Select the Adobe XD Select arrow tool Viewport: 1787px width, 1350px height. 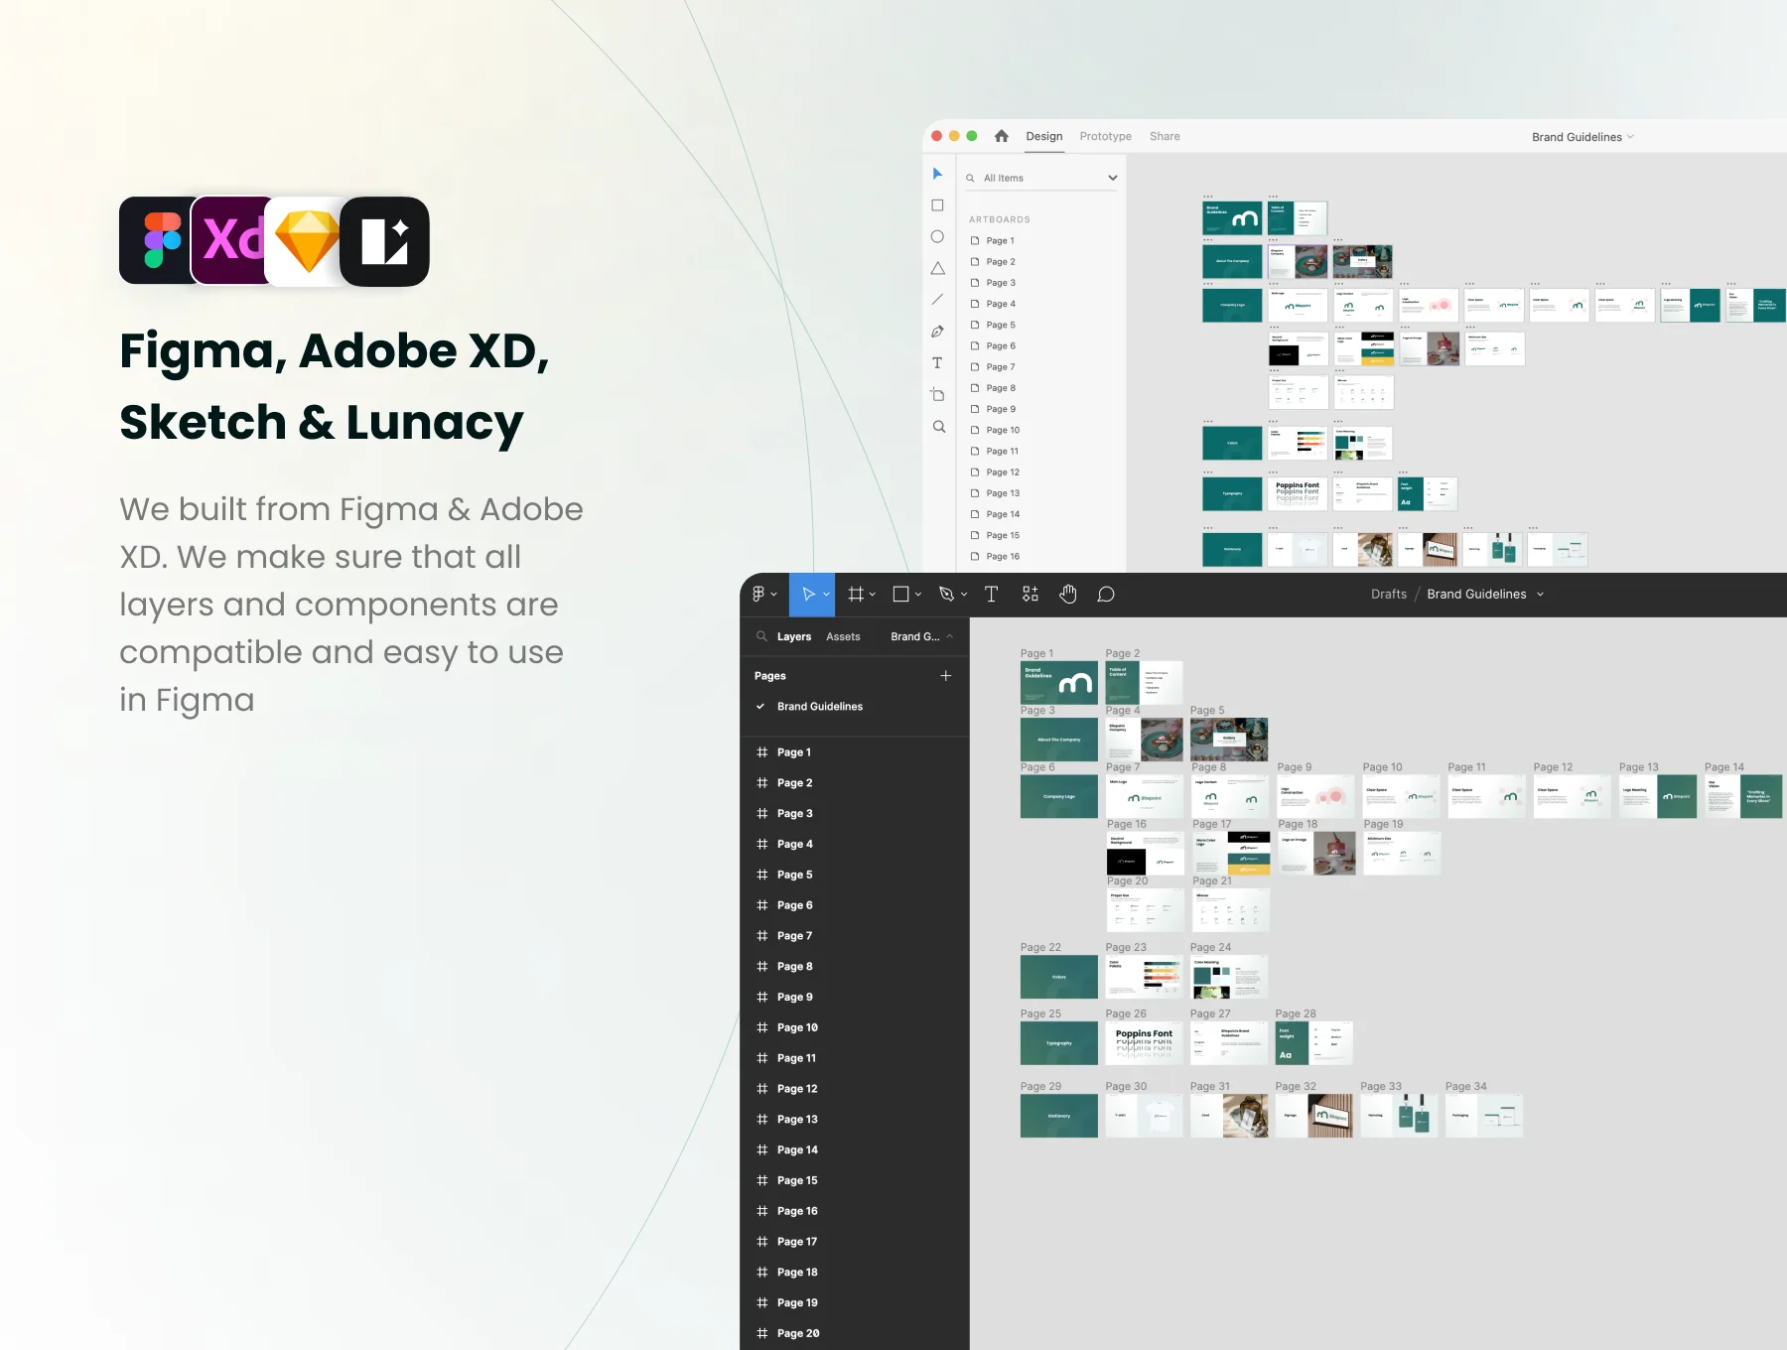pyautogui.click(x=937, y=174)
